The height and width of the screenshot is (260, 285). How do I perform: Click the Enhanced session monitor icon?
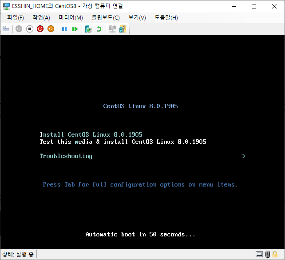tap(112, 29)
